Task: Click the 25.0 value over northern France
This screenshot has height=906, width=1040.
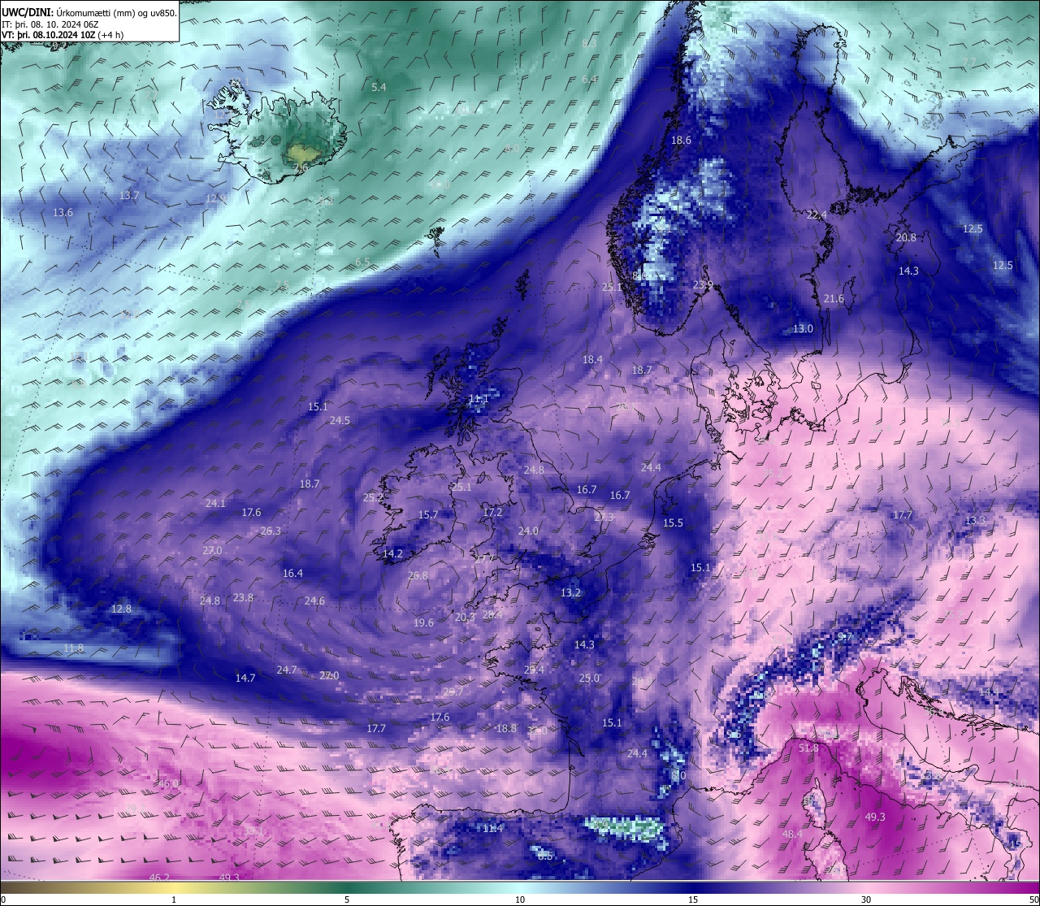Action: pos(589,678)
